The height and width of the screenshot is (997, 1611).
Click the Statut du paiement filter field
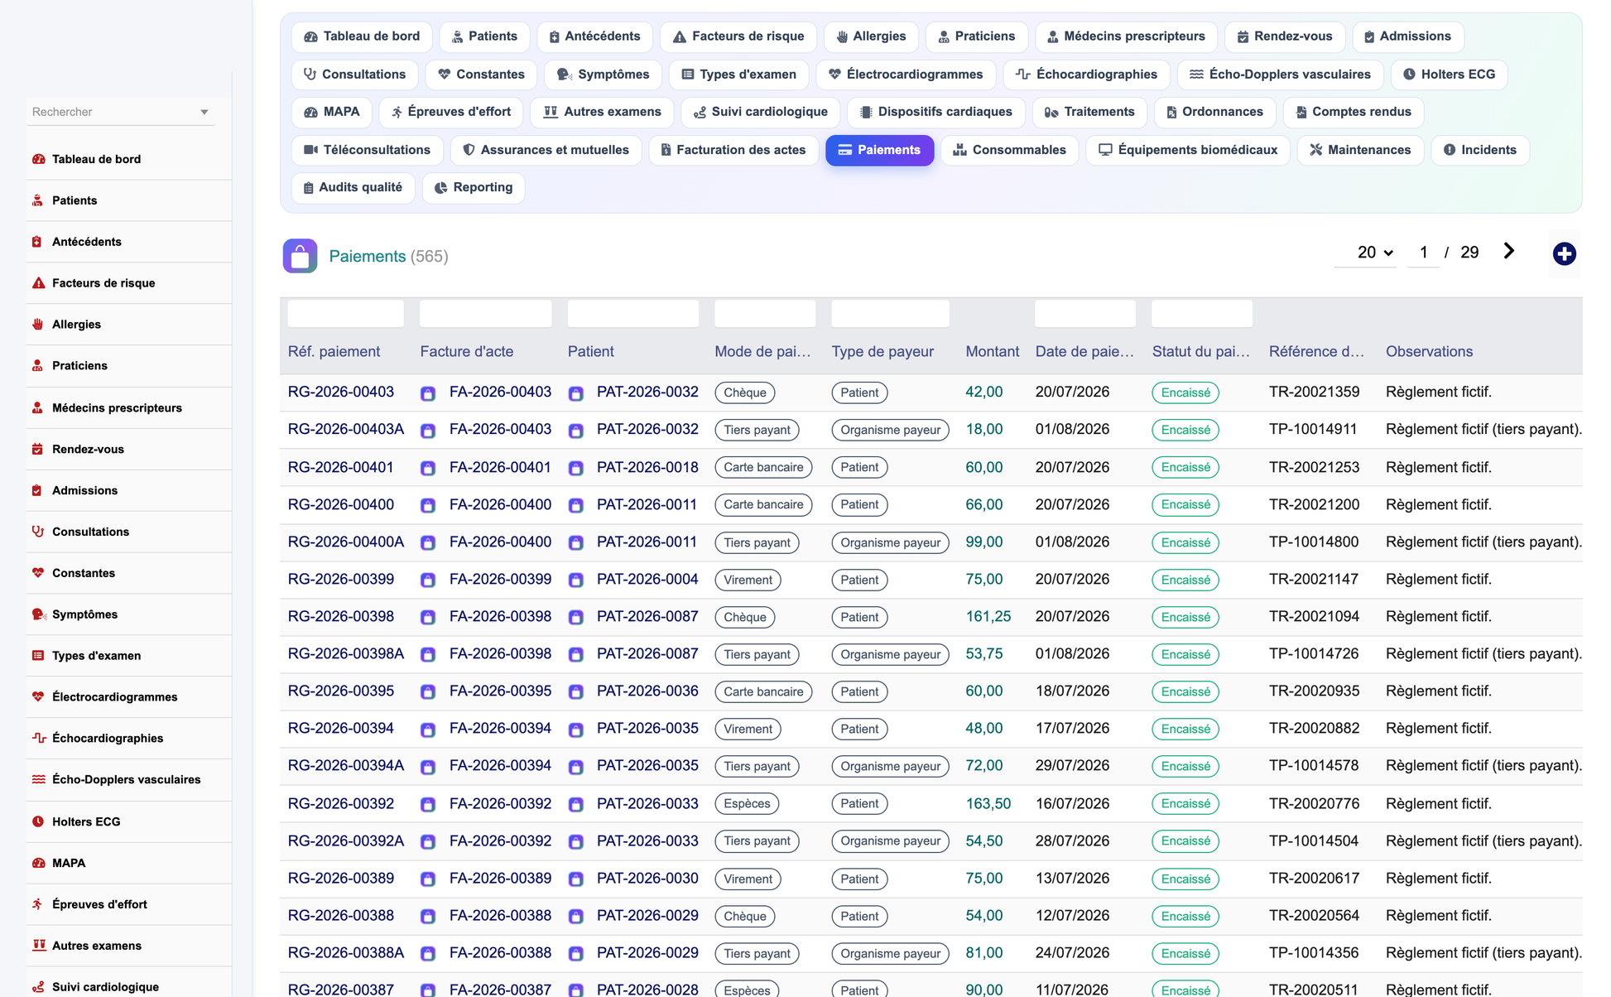click(1201, 314)
